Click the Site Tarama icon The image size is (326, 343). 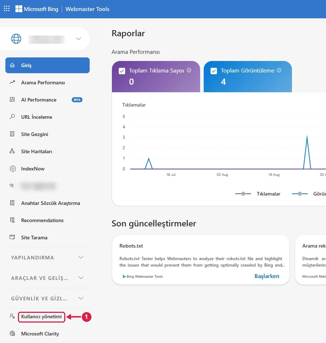[x=12, y=238]
